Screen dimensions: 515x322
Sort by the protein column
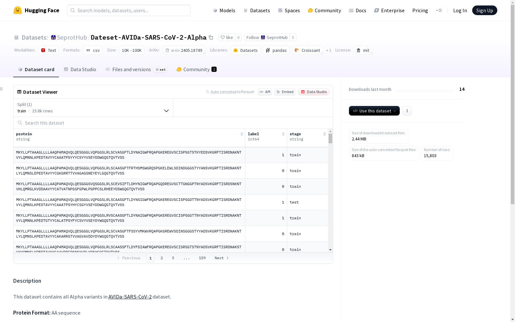coord(242,134)
